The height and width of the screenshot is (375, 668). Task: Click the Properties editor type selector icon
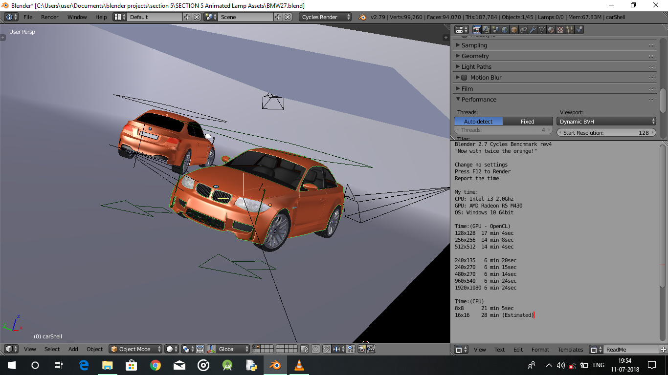(461, 30)
